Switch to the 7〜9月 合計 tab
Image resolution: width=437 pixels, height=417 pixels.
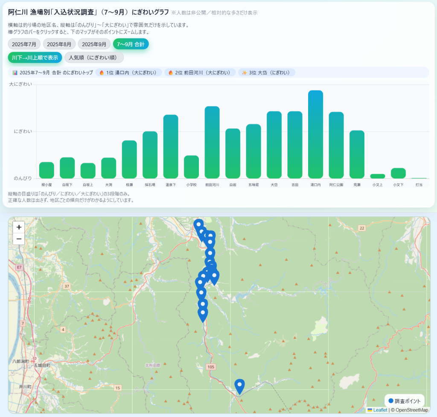point(131,44)
